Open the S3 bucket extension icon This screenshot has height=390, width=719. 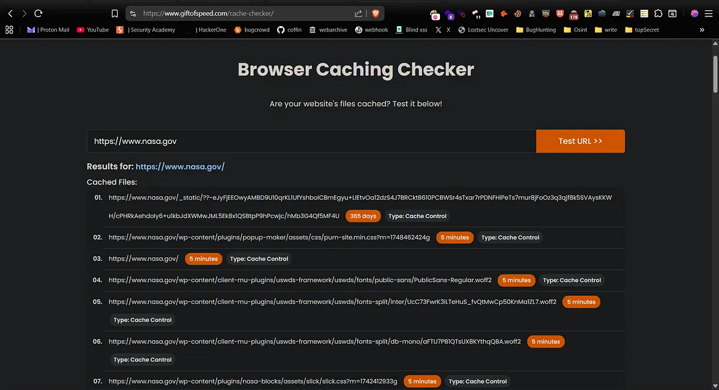point(560,14)
